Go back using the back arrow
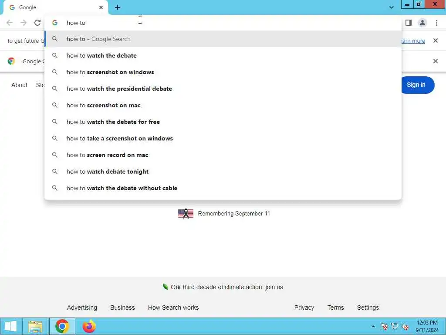Image resolution: width=446 pixels, height=335 pixels. click(10, 23)
